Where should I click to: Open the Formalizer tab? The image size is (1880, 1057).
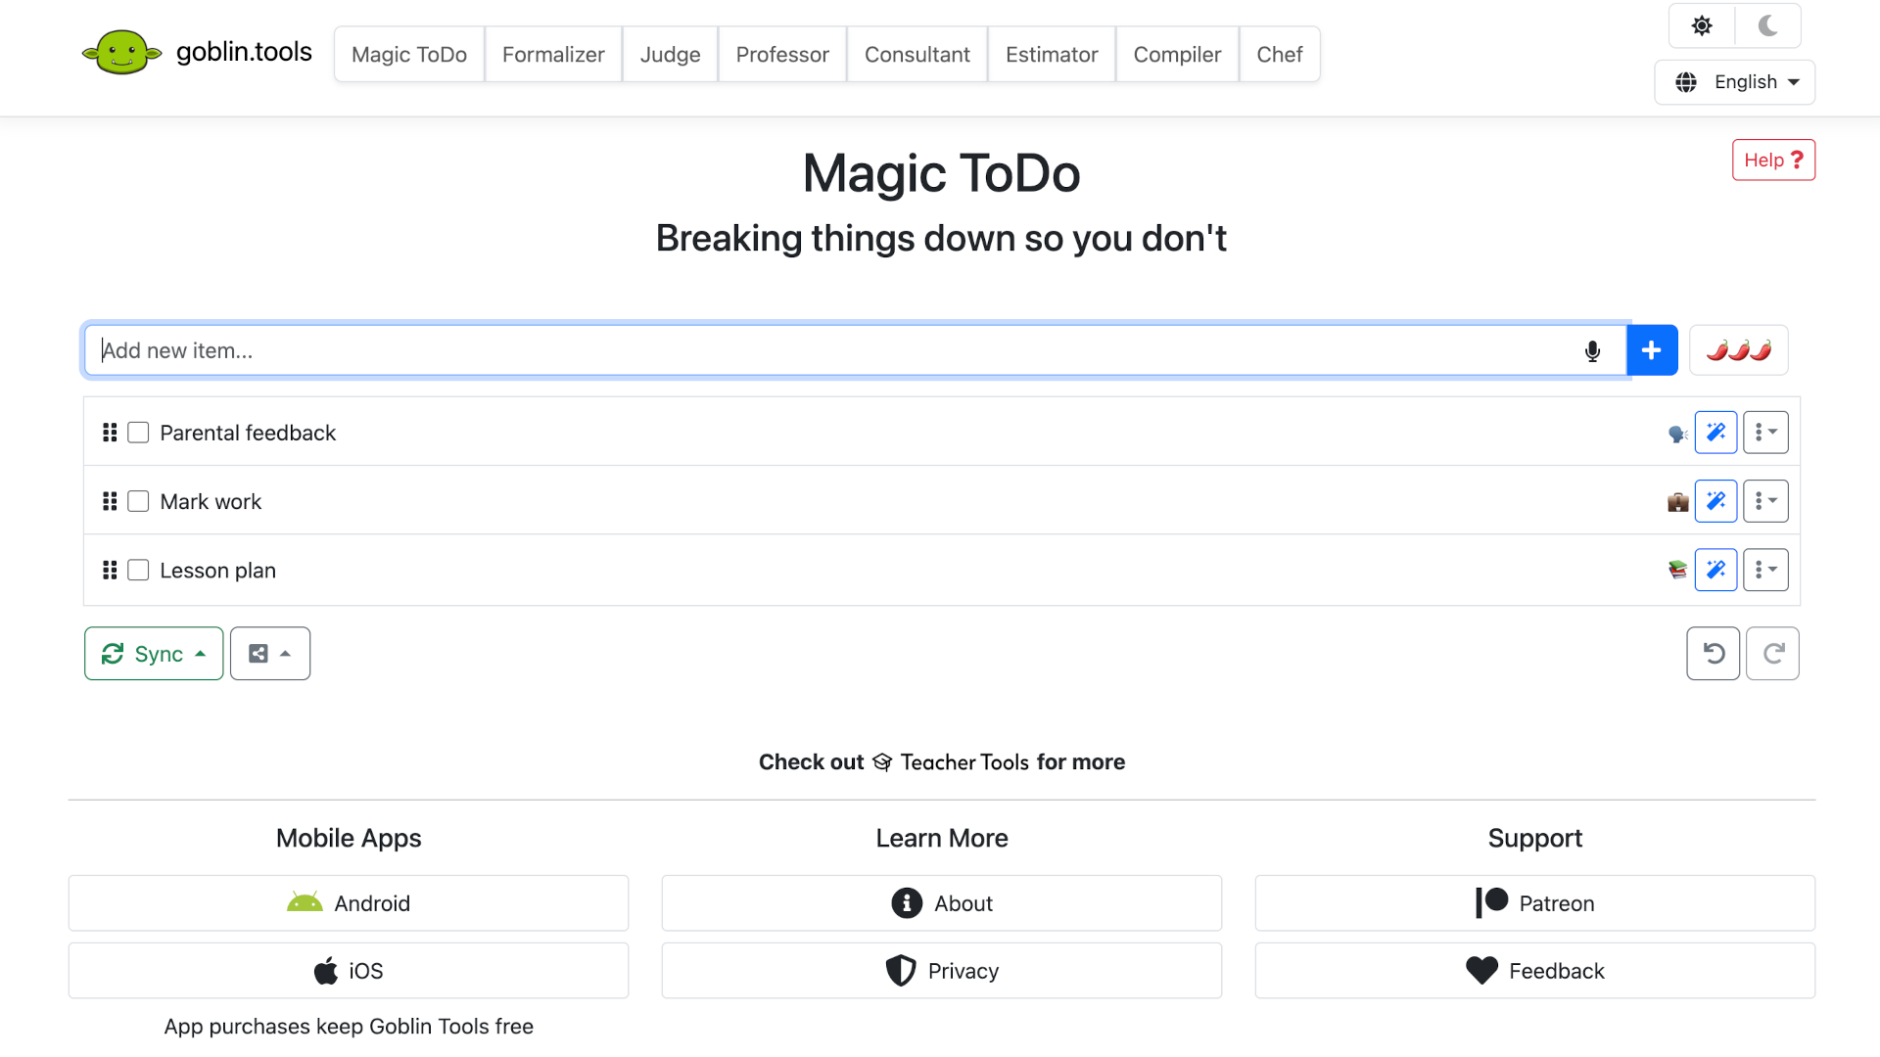pyautogui.click(x=553, y=55)
